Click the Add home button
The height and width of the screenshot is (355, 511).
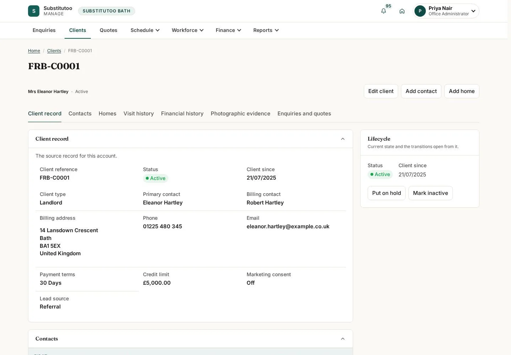pyautogui.click(x=462, y=91)
